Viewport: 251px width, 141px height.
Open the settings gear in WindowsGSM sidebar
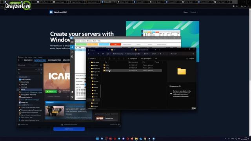[x=72, y=97]
